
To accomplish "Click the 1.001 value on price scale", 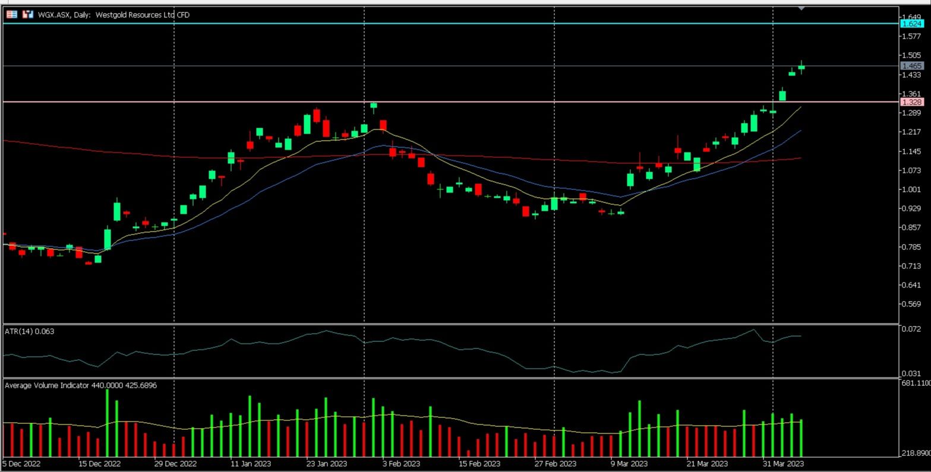I will (x=912, y=189).
